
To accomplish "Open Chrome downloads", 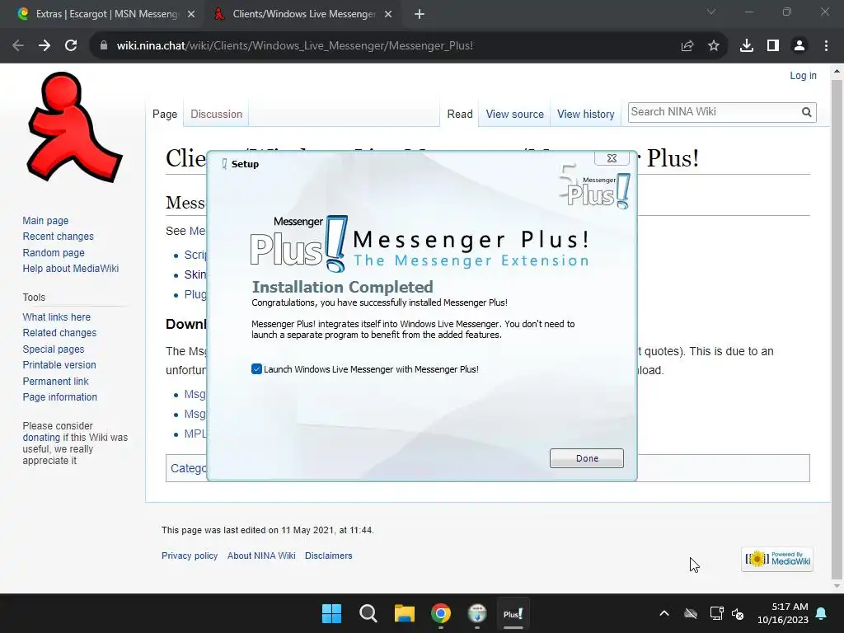I will coord(747,46).
